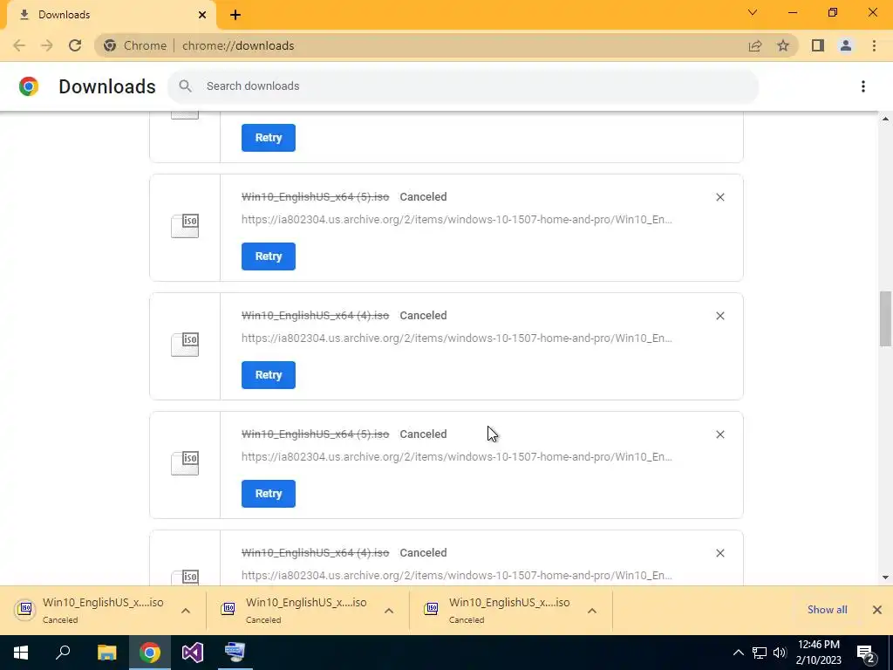Retry the (4).iso download between the (5).iso entries
This screenshot has height=670, width=893.
(269, 375)
